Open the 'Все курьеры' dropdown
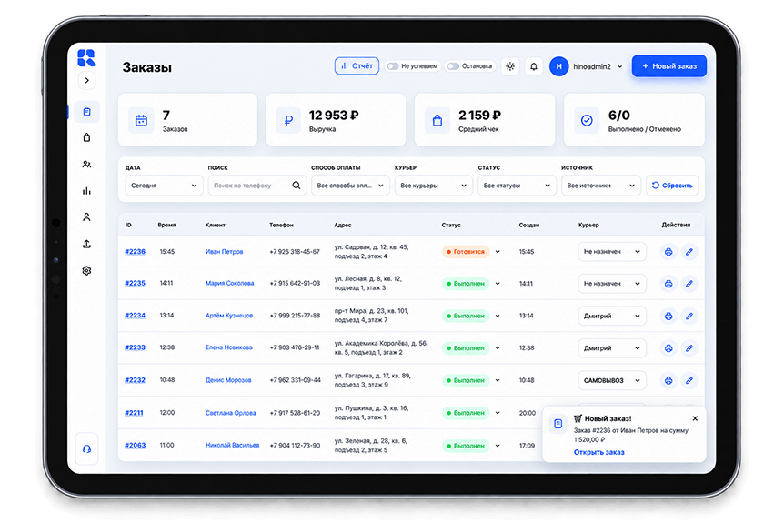The image size is (784, 523). 434,186
